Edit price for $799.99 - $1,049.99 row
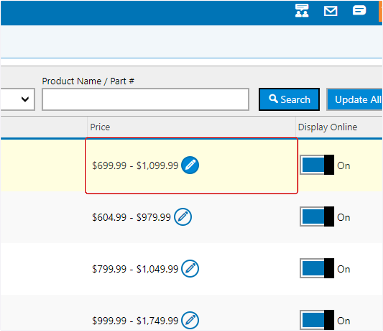Screen dimensions: 383x331 click(190, 269)
